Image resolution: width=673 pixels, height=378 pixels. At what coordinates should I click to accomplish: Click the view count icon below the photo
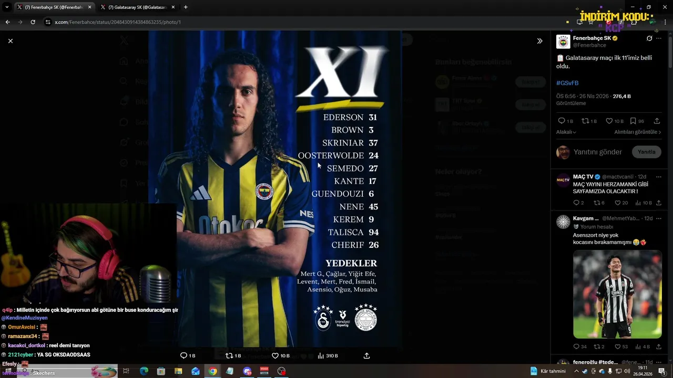coord(321,355)
